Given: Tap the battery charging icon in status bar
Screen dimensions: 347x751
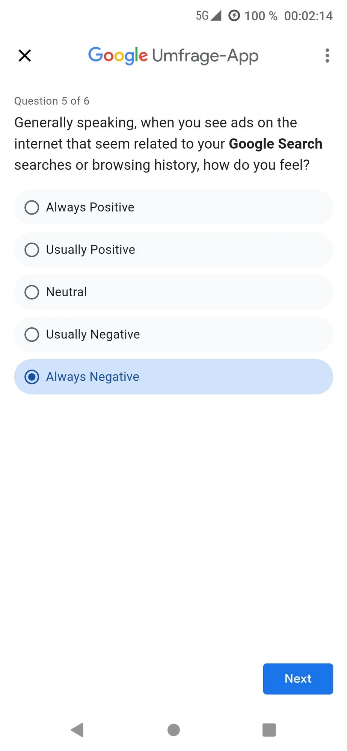Looking at the screenshot, I should pos(234,16).
